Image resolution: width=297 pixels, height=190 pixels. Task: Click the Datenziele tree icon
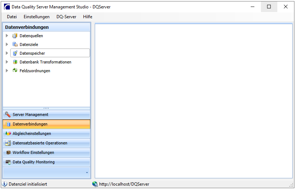tap(15, 44)
